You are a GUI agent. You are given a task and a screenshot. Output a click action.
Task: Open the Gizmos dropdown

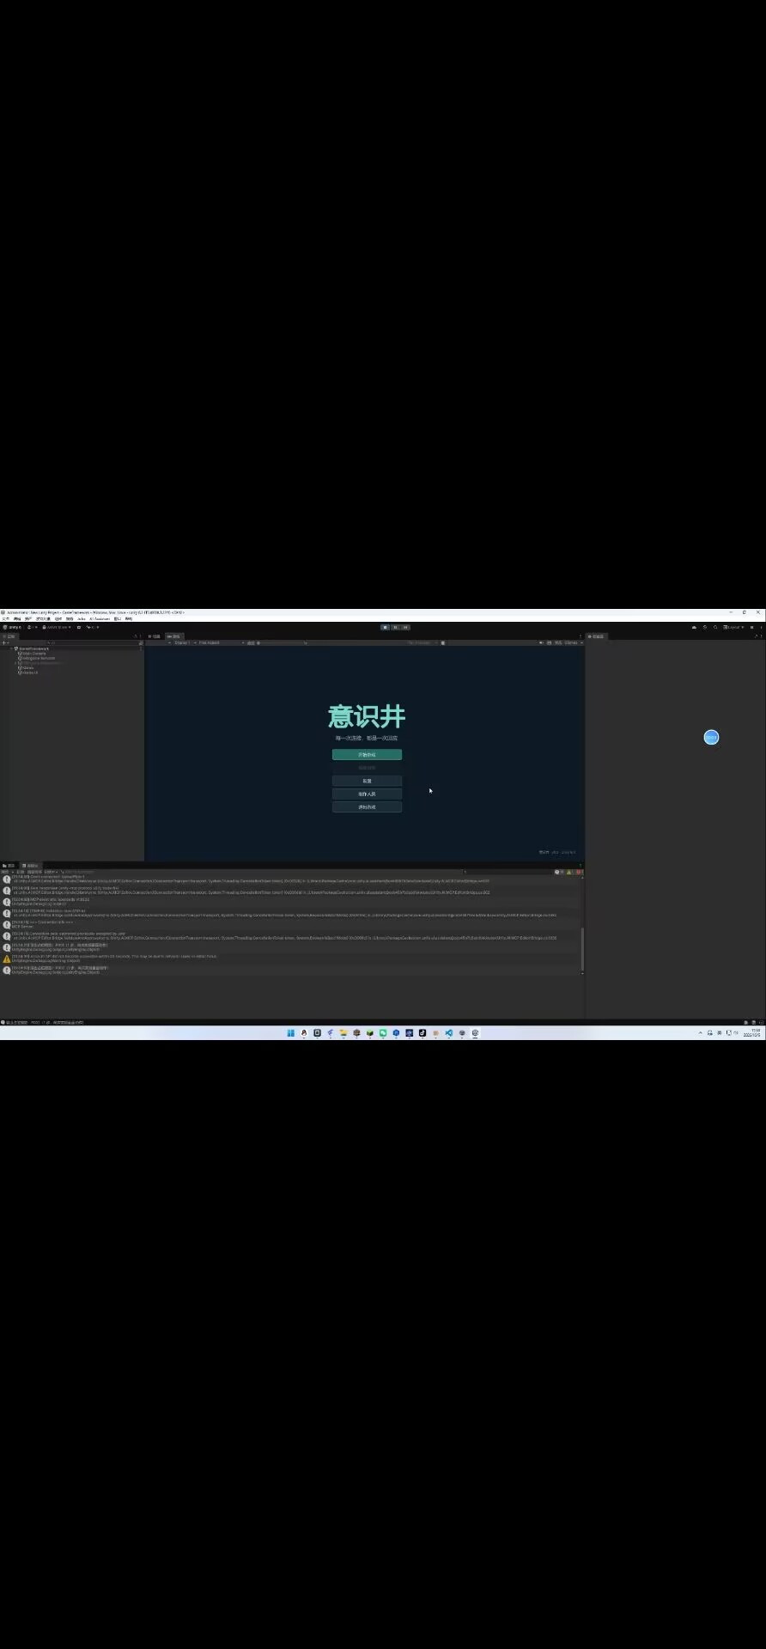pos(573,642)
